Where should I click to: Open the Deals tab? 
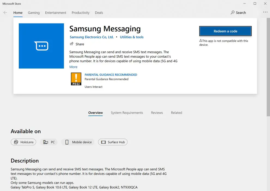(99, 13)
